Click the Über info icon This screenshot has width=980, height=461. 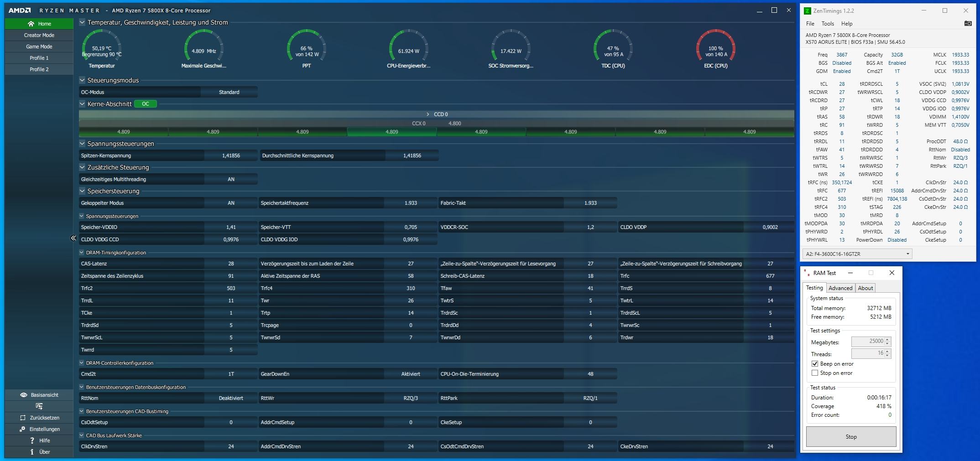[32, 452]
